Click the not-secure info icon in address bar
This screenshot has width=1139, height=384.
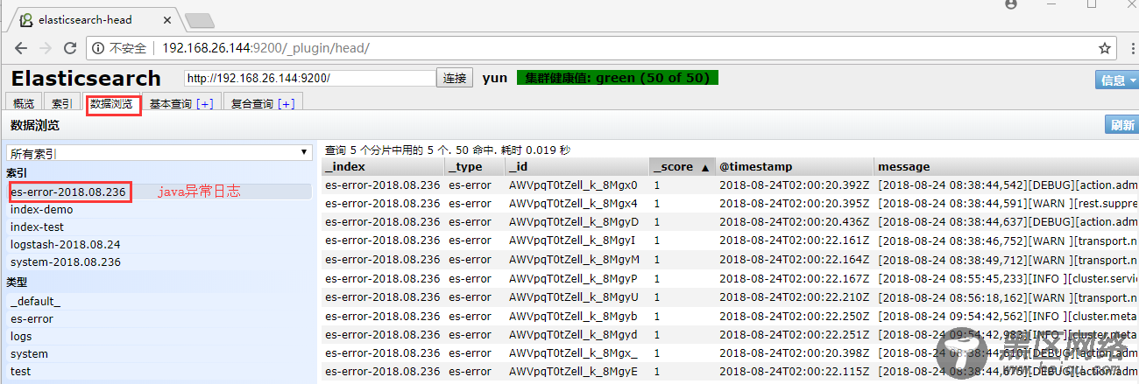(x=96, y=48)
